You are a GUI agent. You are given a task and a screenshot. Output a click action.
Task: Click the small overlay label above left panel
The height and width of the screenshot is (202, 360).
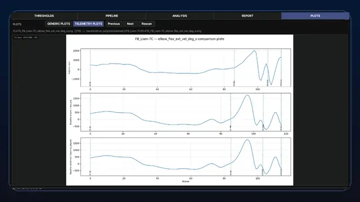[x=25, y=38]
